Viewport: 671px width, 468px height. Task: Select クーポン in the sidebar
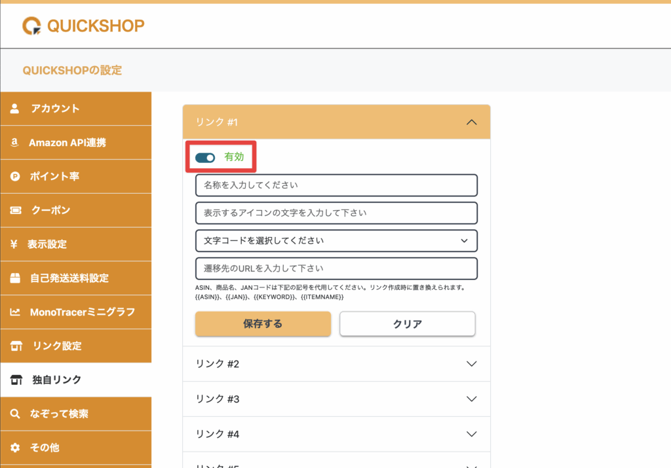click(x=76, y=210)
